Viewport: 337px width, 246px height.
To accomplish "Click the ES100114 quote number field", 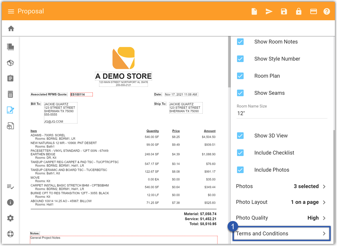I will (81, 94).
